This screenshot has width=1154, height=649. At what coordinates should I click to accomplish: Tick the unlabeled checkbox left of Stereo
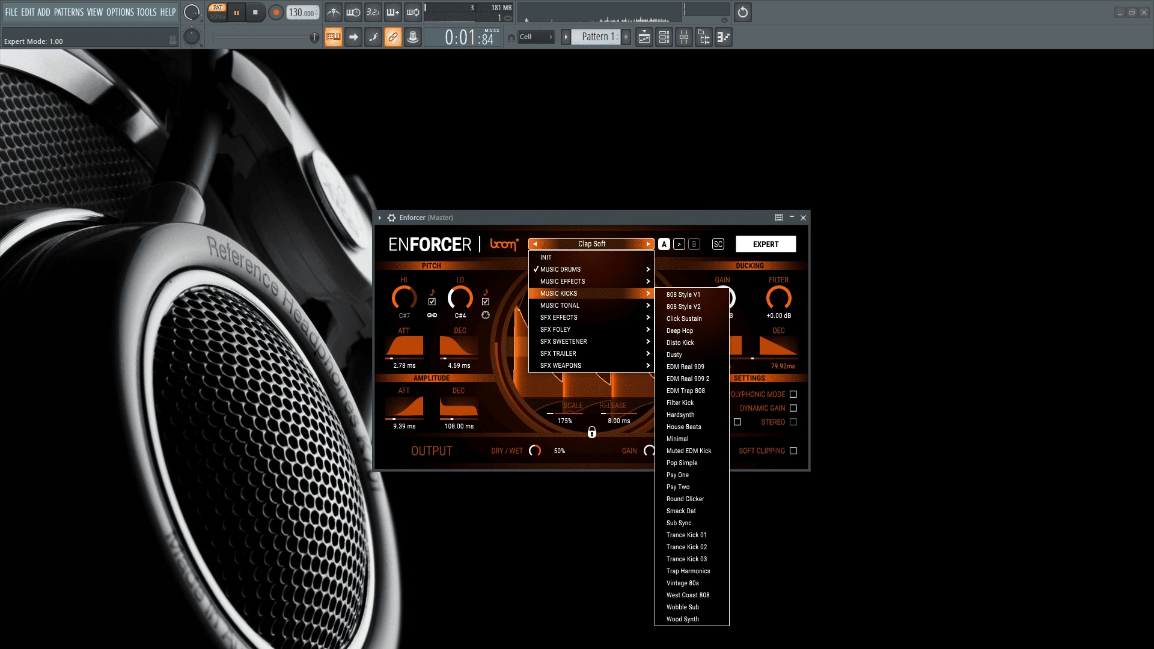point(737,422)
